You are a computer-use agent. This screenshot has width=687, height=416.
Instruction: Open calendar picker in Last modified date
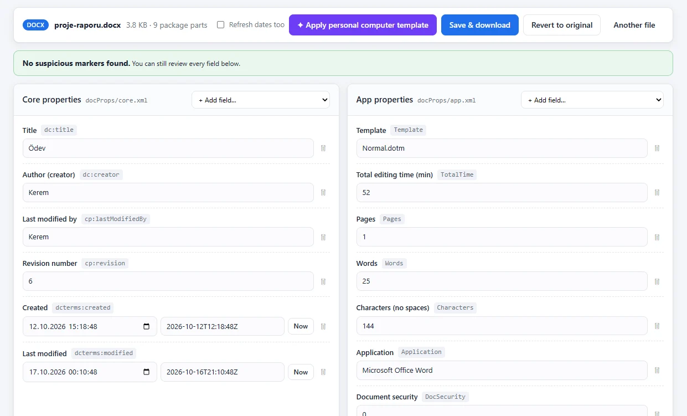coord(147,372)
